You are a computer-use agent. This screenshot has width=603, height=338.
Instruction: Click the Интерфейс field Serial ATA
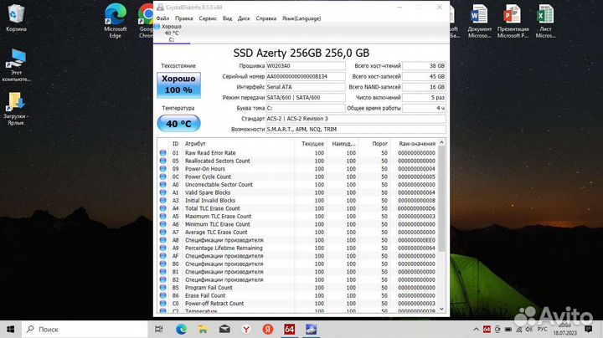(x=306, y=87)
